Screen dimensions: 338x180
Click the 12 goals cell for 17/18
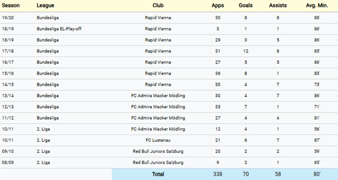[x=246, y=51]
